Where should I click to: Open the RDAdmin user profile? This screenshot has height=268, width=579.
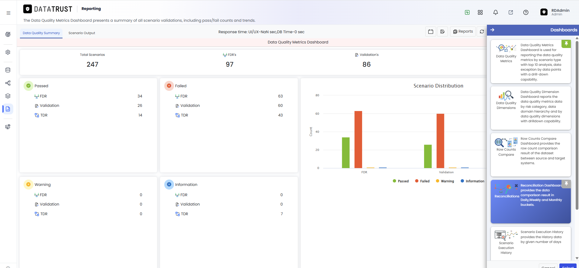tap(555, 12)
